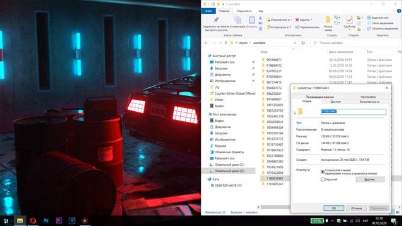The height and width of the screenshot is (226, 402).
Task: Click the userdata breadcrumb in address bar
Action: 259,43
